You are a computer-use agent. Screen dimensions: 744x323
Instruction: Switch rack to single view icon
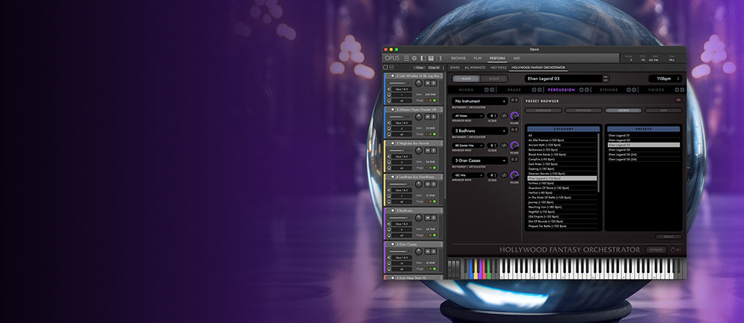pos(385,67)
